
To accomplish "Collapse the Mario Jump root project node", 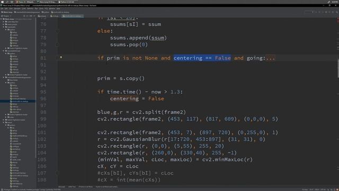I will point(1,19).
